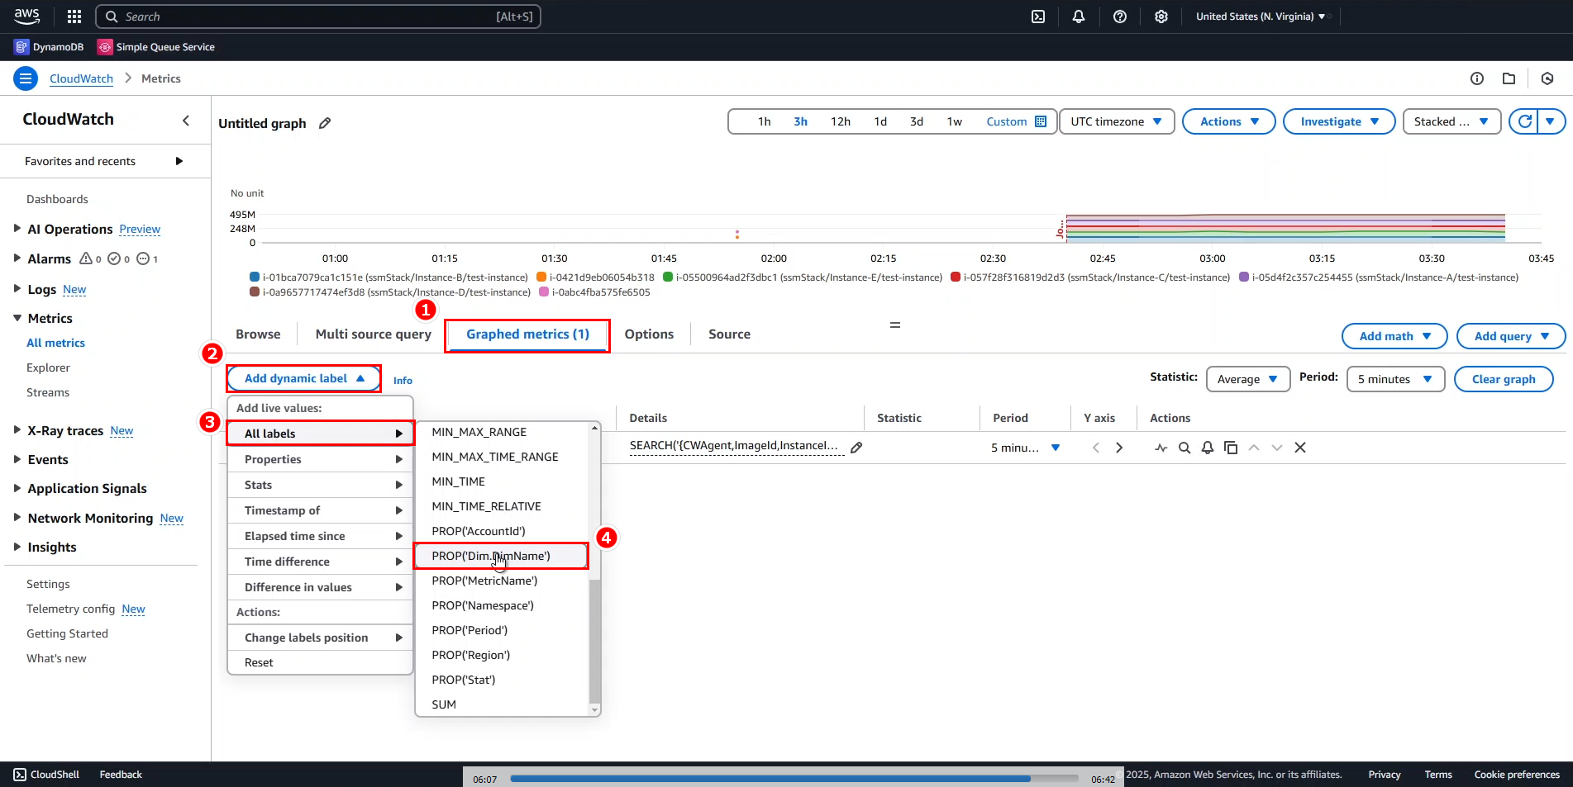This screenshot has height=787, width=1573.
Task: Open the Info link beside dynamic label
Action: (x=403, y=381)
